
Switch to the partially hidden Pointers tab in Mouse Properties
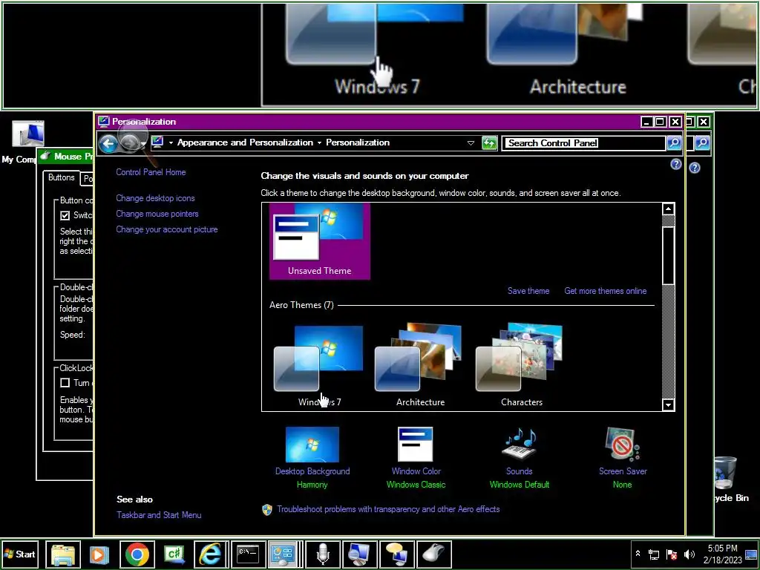[x=88, y=179]
